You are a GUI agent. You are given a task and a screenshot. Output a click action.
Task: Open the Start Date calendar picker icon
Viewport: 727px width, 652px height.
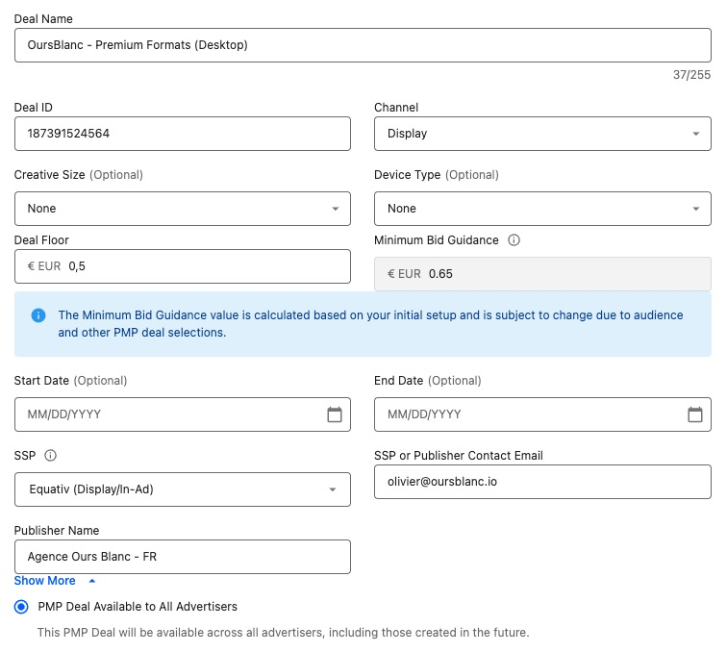[335, 414]
